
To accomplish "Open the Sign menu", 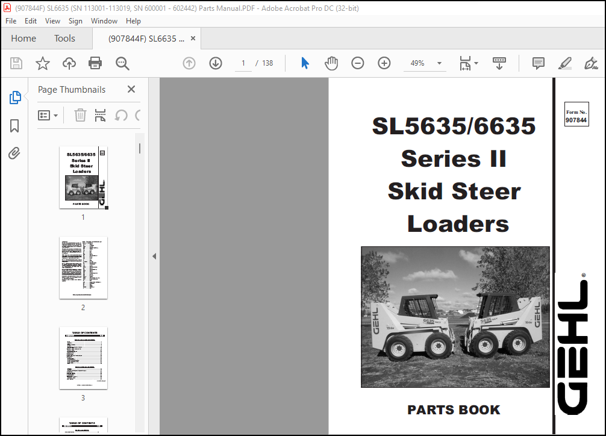I will click(75, 21).
